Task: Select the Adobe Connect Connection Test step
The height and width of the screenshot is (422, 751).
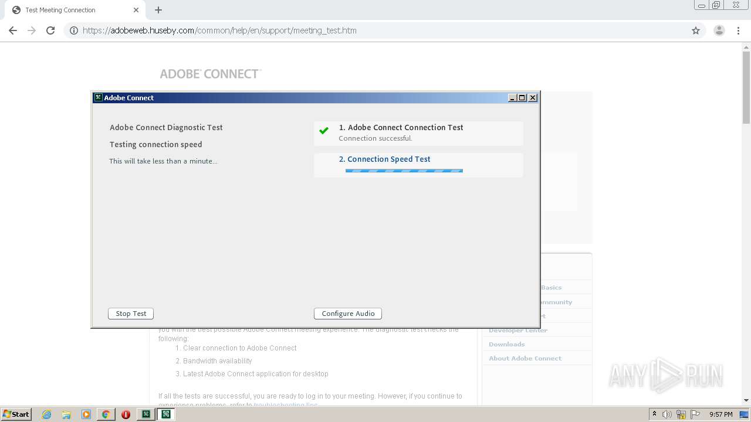Action: (418, 133)
